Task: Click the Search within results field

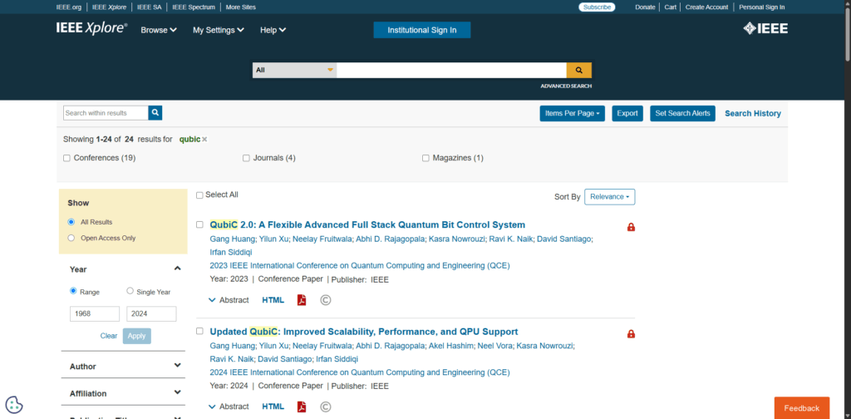Action: click(x=106, y=113)
